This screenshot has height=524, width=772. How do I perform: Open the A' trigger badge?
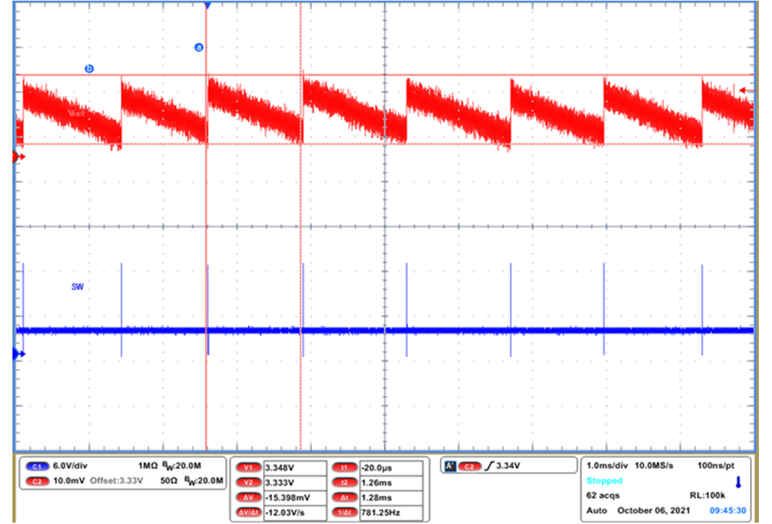(x=450, y=466)
